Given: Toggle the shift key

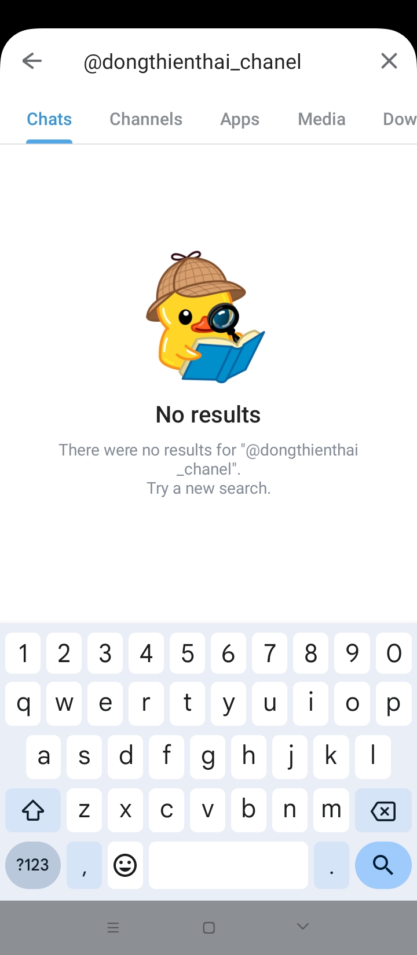Looking at the screenshot, I should 33,810.
